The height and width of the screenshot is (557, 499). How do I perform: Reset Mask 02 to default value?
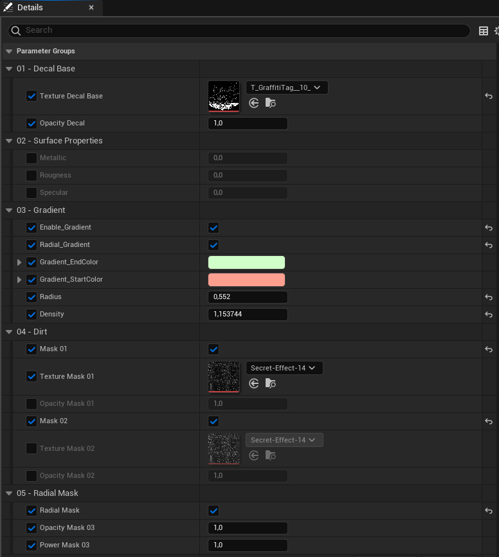click(x=489, y=421)
